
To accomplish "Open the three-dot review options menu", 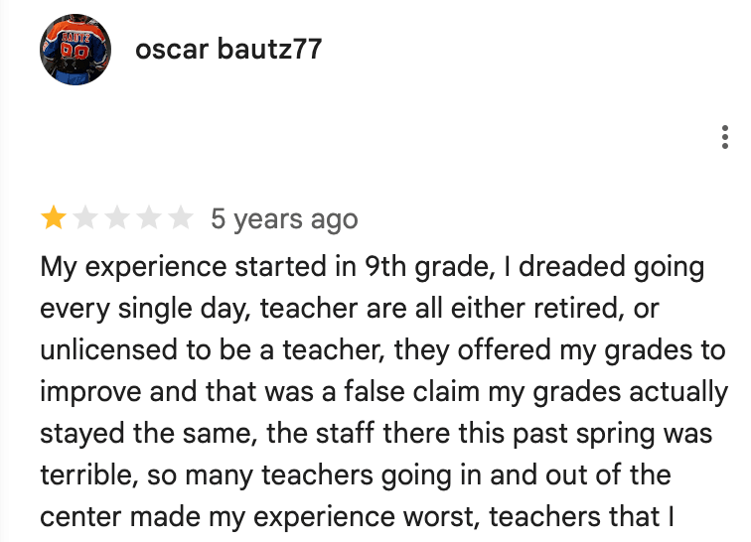I will 725,139.
